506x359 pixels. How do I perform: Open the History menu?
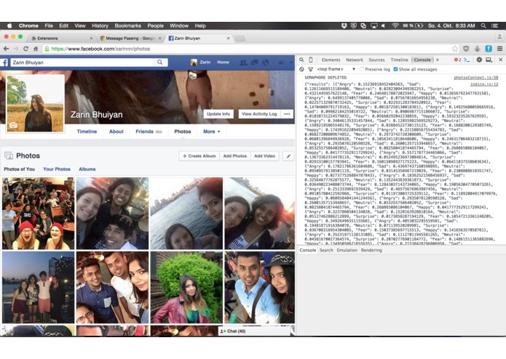click(100, 25)
